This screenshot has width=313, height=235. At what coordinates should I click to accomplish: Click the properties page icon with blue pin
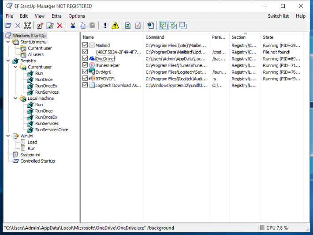pos(150,26)
